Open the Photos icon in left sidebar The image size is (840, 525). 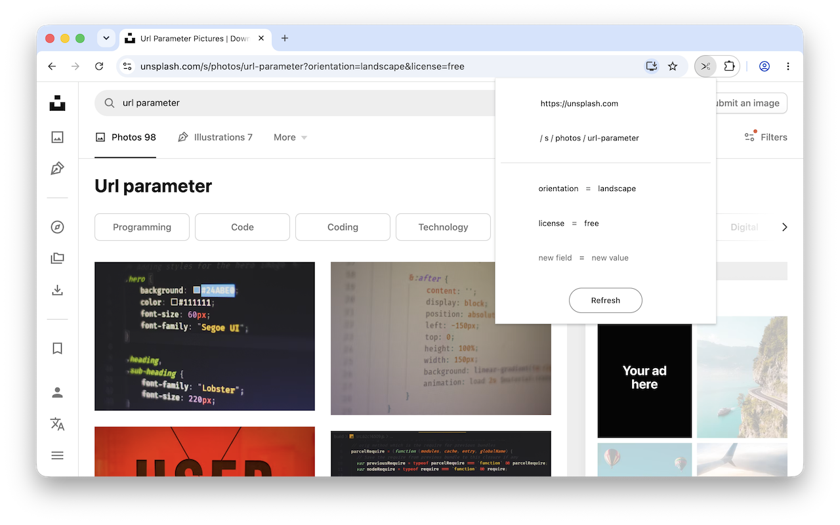58,137
